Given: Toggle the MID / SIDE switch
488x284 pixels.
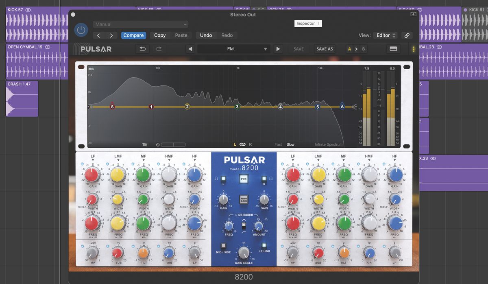Looking at the screenshot, I should [223, 246].
